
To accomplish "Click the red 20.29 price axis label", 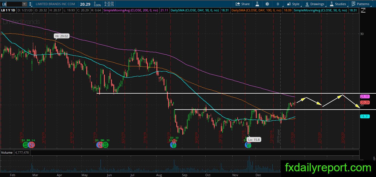I will coord(364,102).
